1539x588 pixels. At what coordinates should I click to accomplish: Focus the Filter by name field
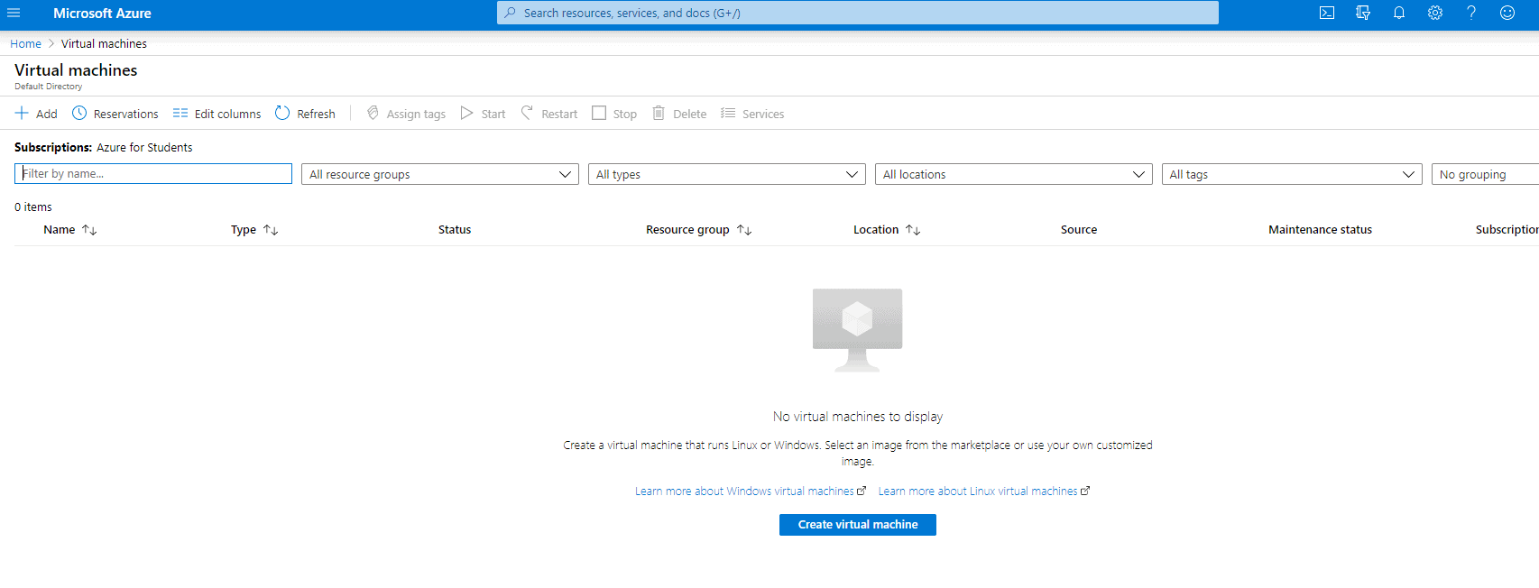coord(153,173)
